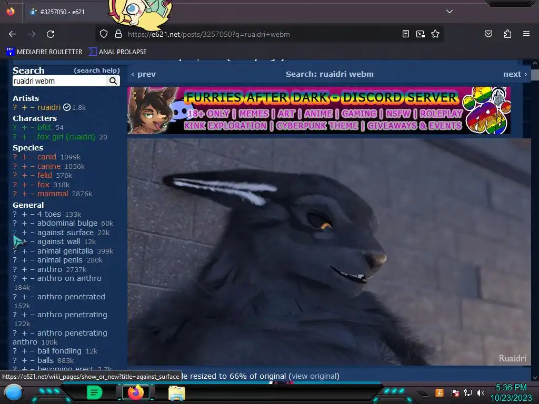
Task: Click the flag tray icon with red X
Action: click(x=455, y=392)
